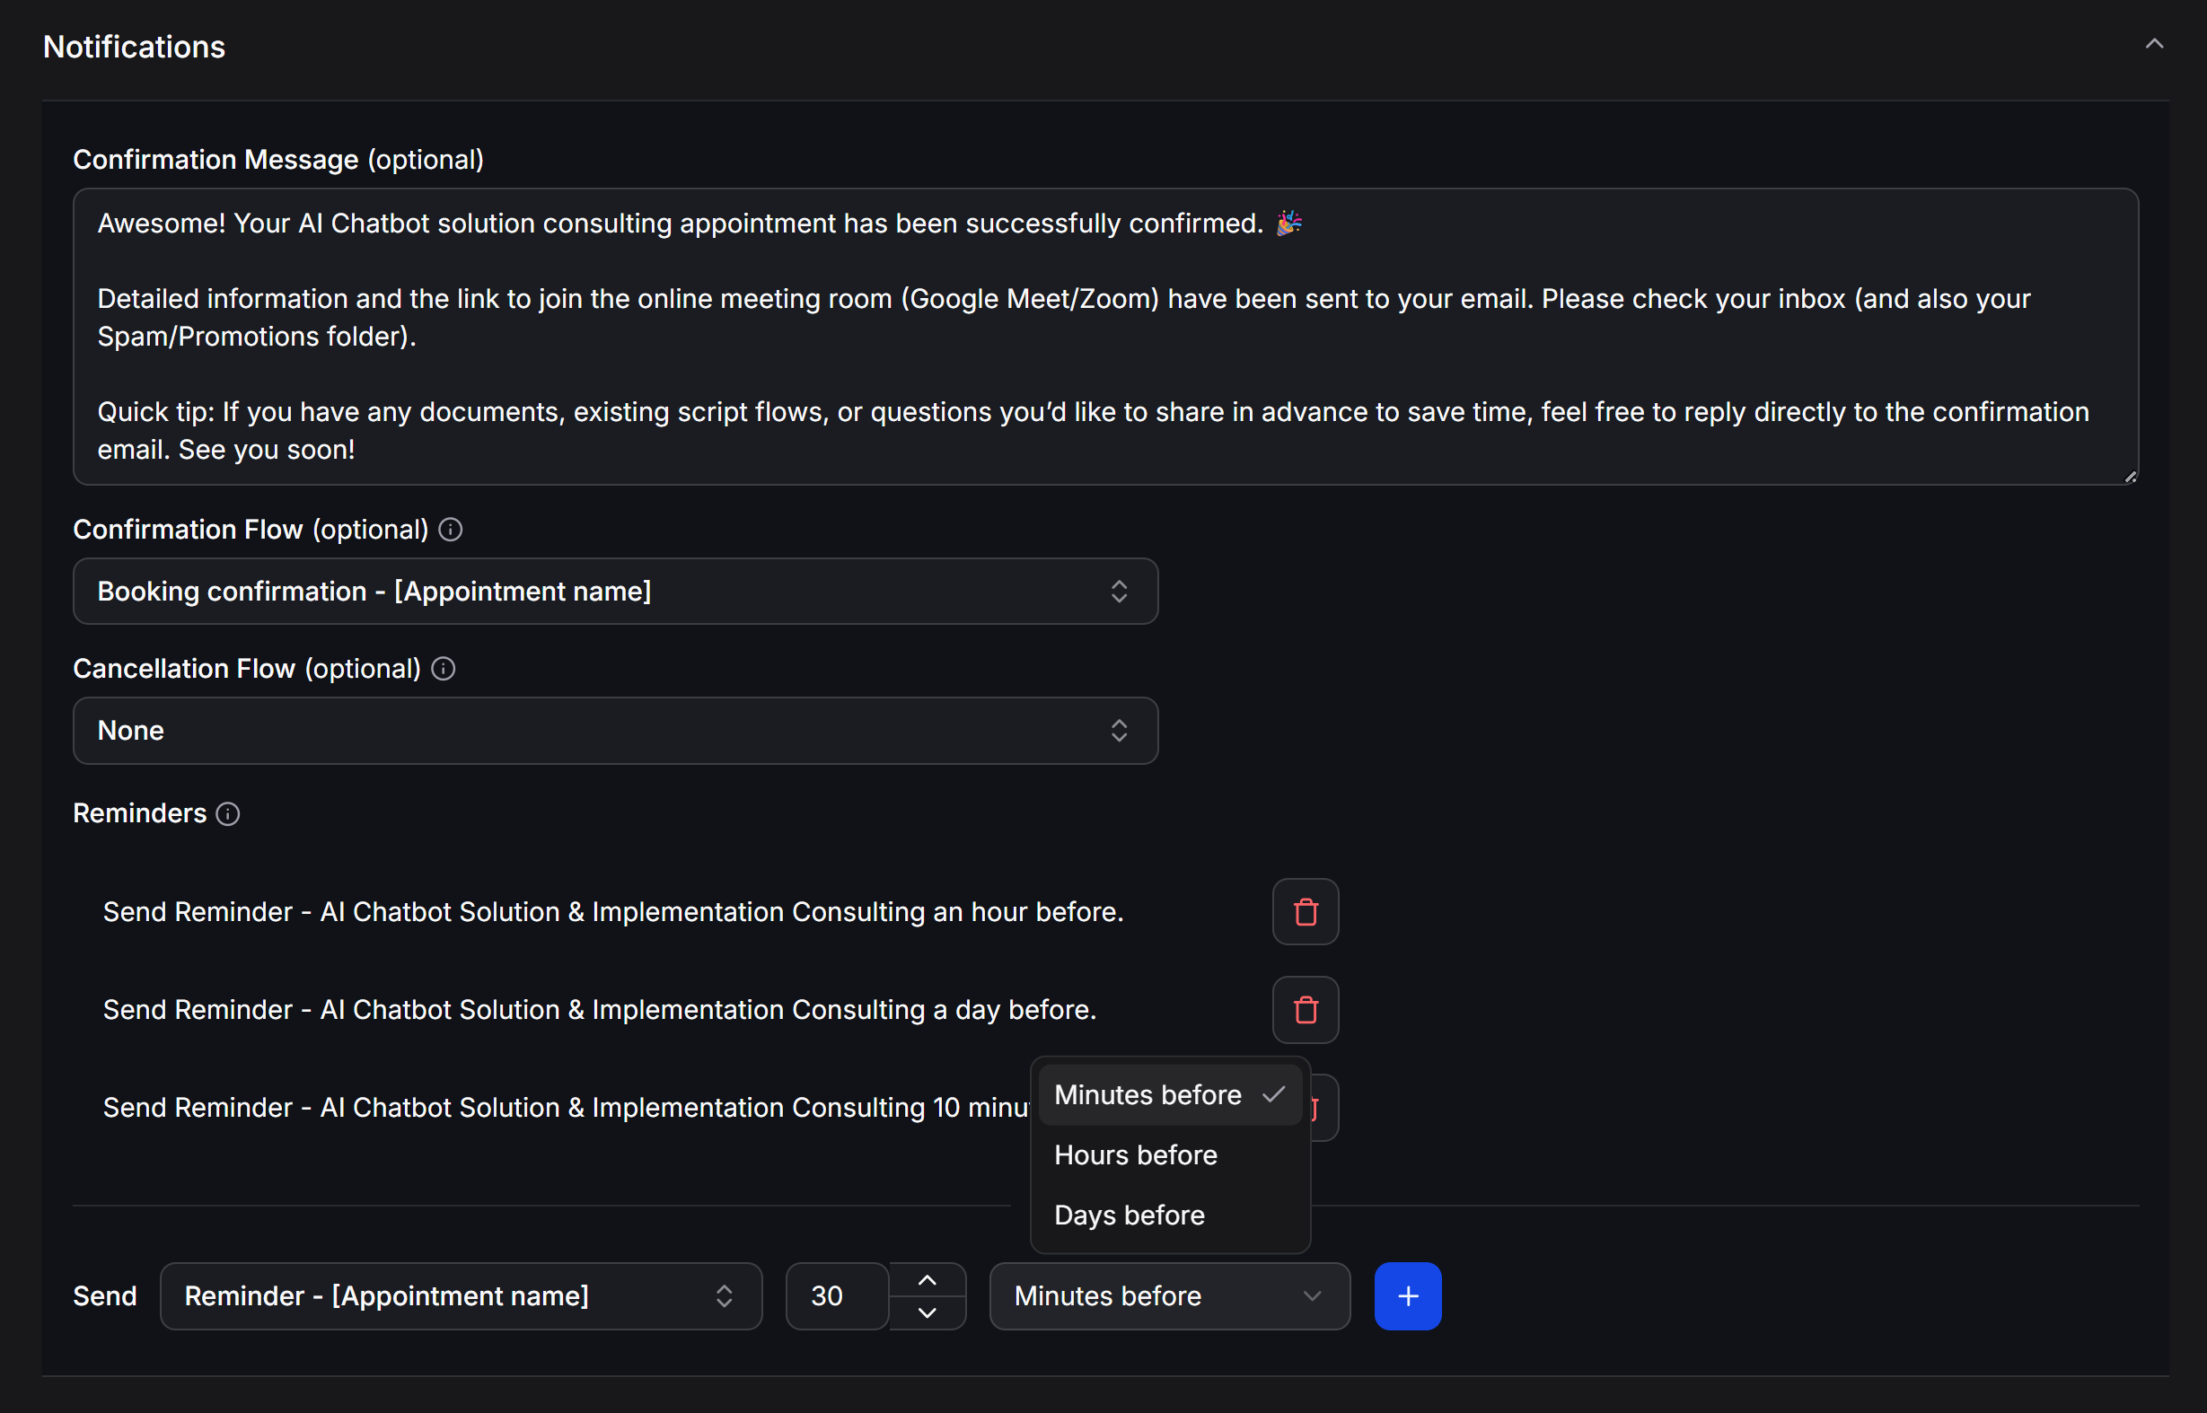This screenshot has width=2207, height=1413.
Task: Click the blue plus add reminder button
Action: pos(1408,1295)
